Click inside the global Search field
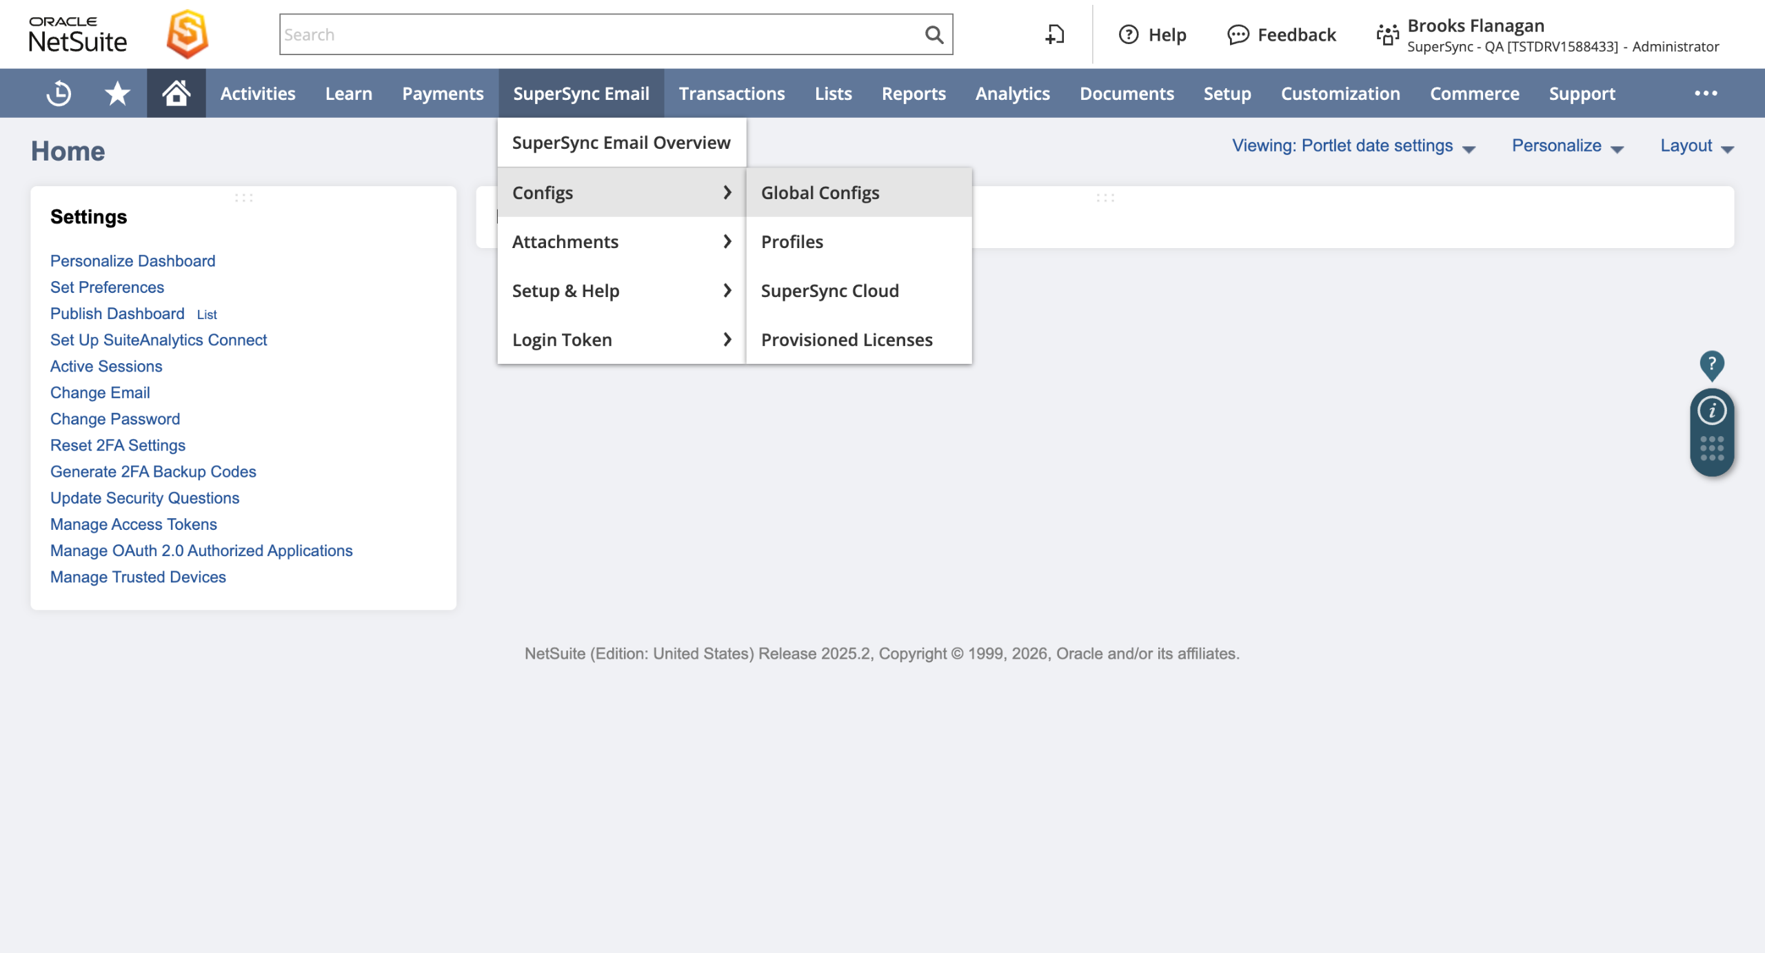The image size is (1765, 953). pos(600,34)
